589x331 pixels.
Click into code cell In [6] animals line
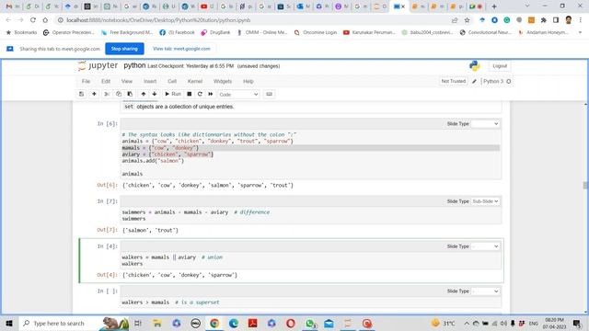coord(207,141)
